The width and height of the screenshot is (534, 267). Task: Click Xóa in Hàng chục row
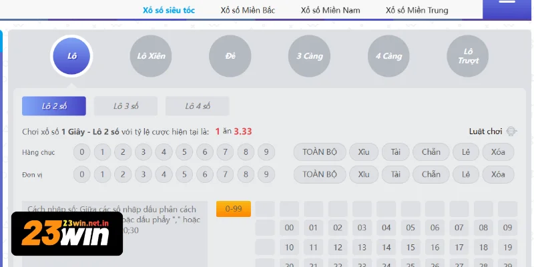click(498, 152)
